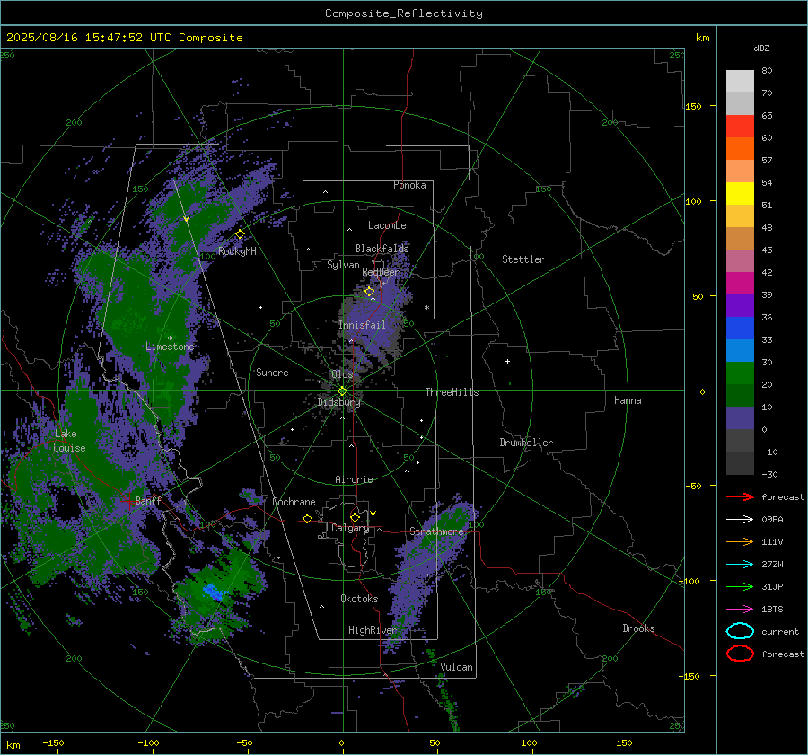808x755 pixels.
Task: Click the Sylvan town label
Action: tap(343, 265)
